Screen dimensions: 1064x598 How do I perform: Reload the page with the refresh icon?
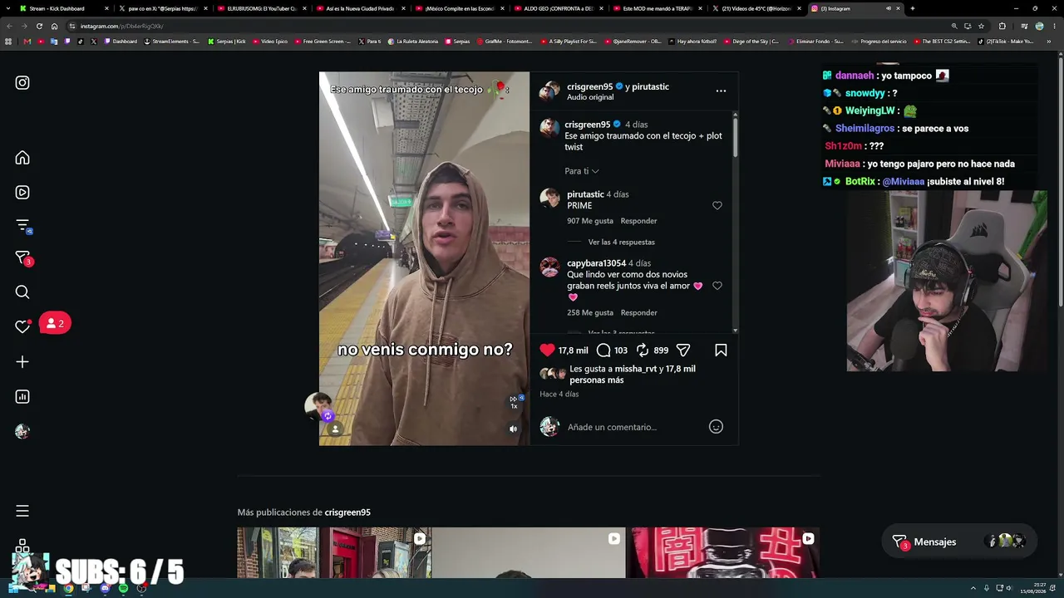pos(39,26)
